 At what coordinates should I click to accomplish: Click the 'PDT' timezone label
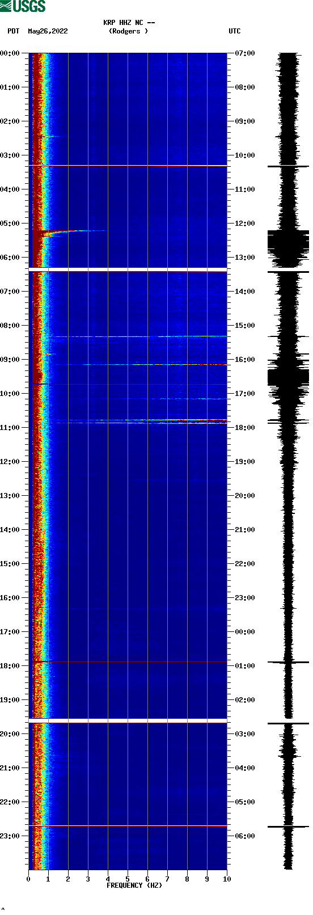tap(13, 31)
